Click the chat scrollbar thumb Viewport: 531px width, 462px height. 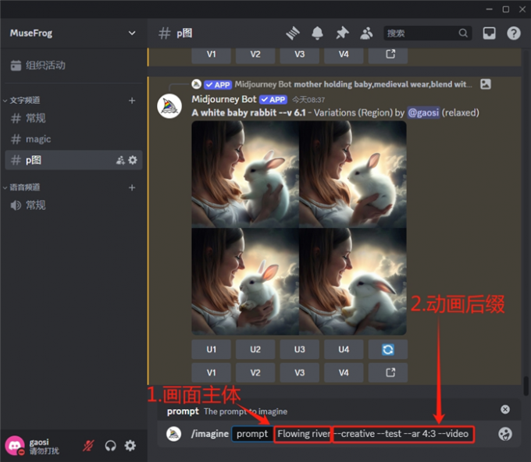pyautogui.click(x=526, y=386)
